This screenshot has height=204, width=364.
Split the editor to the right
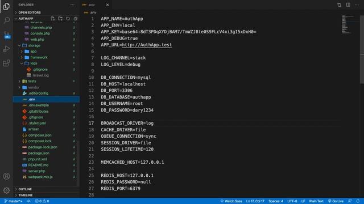(x=348, y=5)
